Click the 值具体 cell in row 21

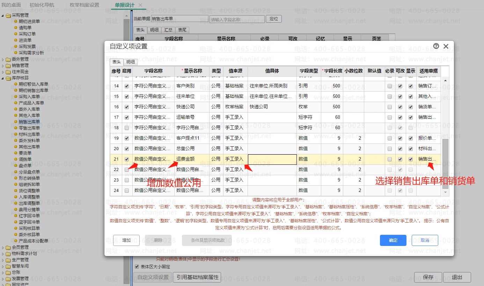(x=272, y=159)
